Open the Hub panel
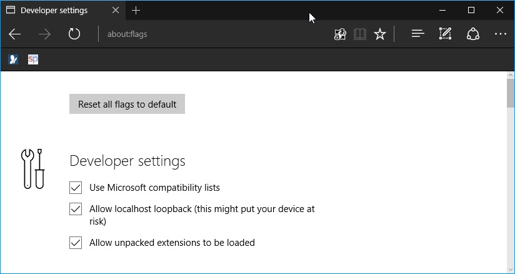The height and width of the screenshot is (274, 515). point(417,34)
